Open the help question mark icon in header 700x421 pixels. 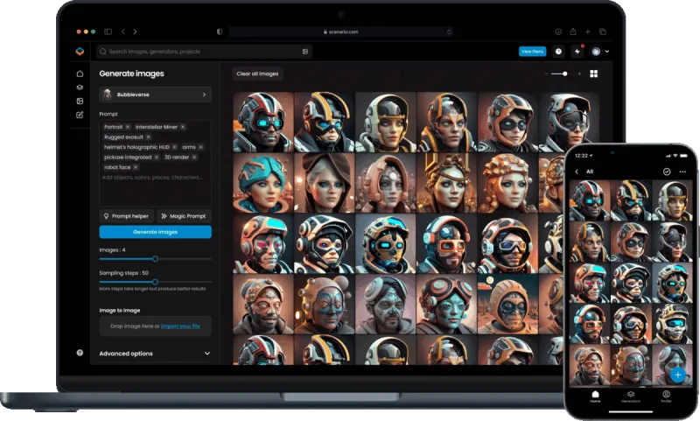click(x=559, y=52)
